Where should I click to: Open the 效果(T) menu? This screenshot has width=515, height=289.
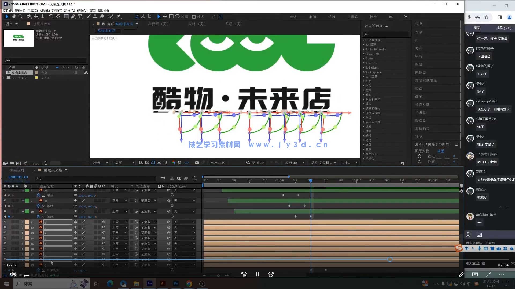pos(57,10)
